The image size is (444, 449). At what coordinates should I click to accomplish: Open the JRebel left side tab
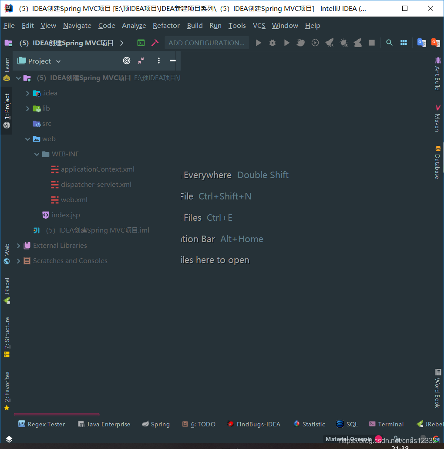click(7, 291)
